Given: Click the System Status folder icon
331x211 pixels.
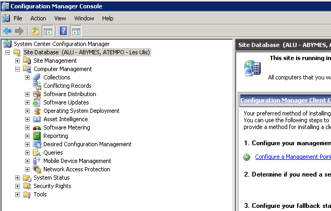Looking at the screenshot, I should [x=27, y=178].
